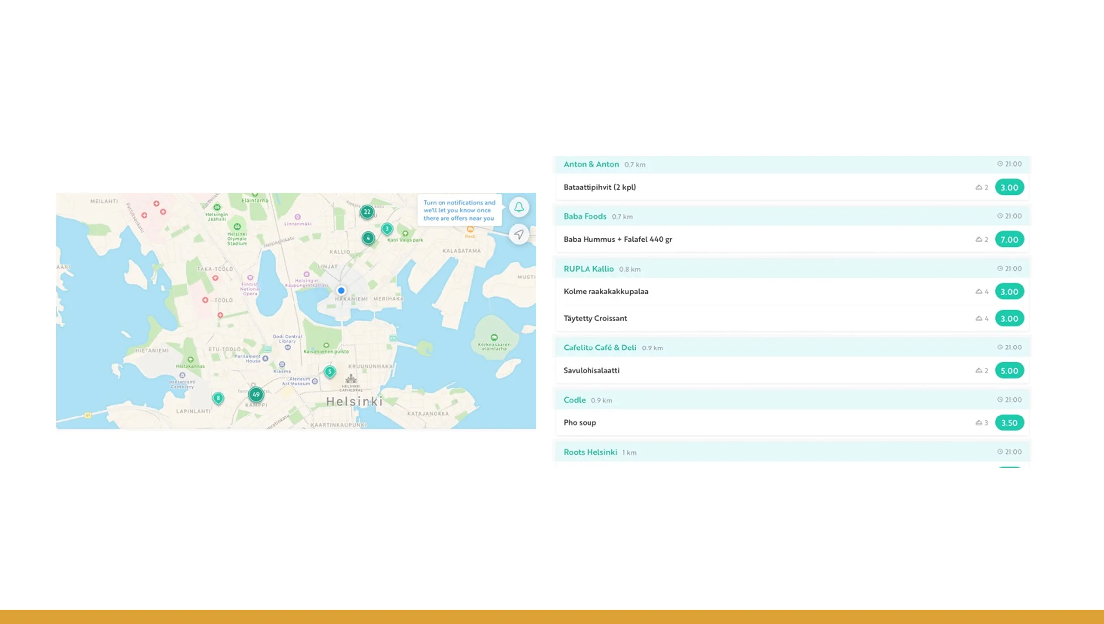
Task: Open the map cluster marker labeled 4
Action: (368, 238)
